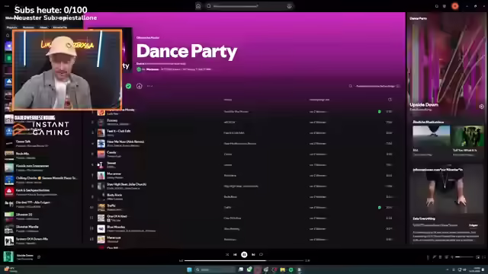Open the three-dots more options menu
The height and width of the screenshot is (274, 488).
pyautogui.click(x=149, y=86)
